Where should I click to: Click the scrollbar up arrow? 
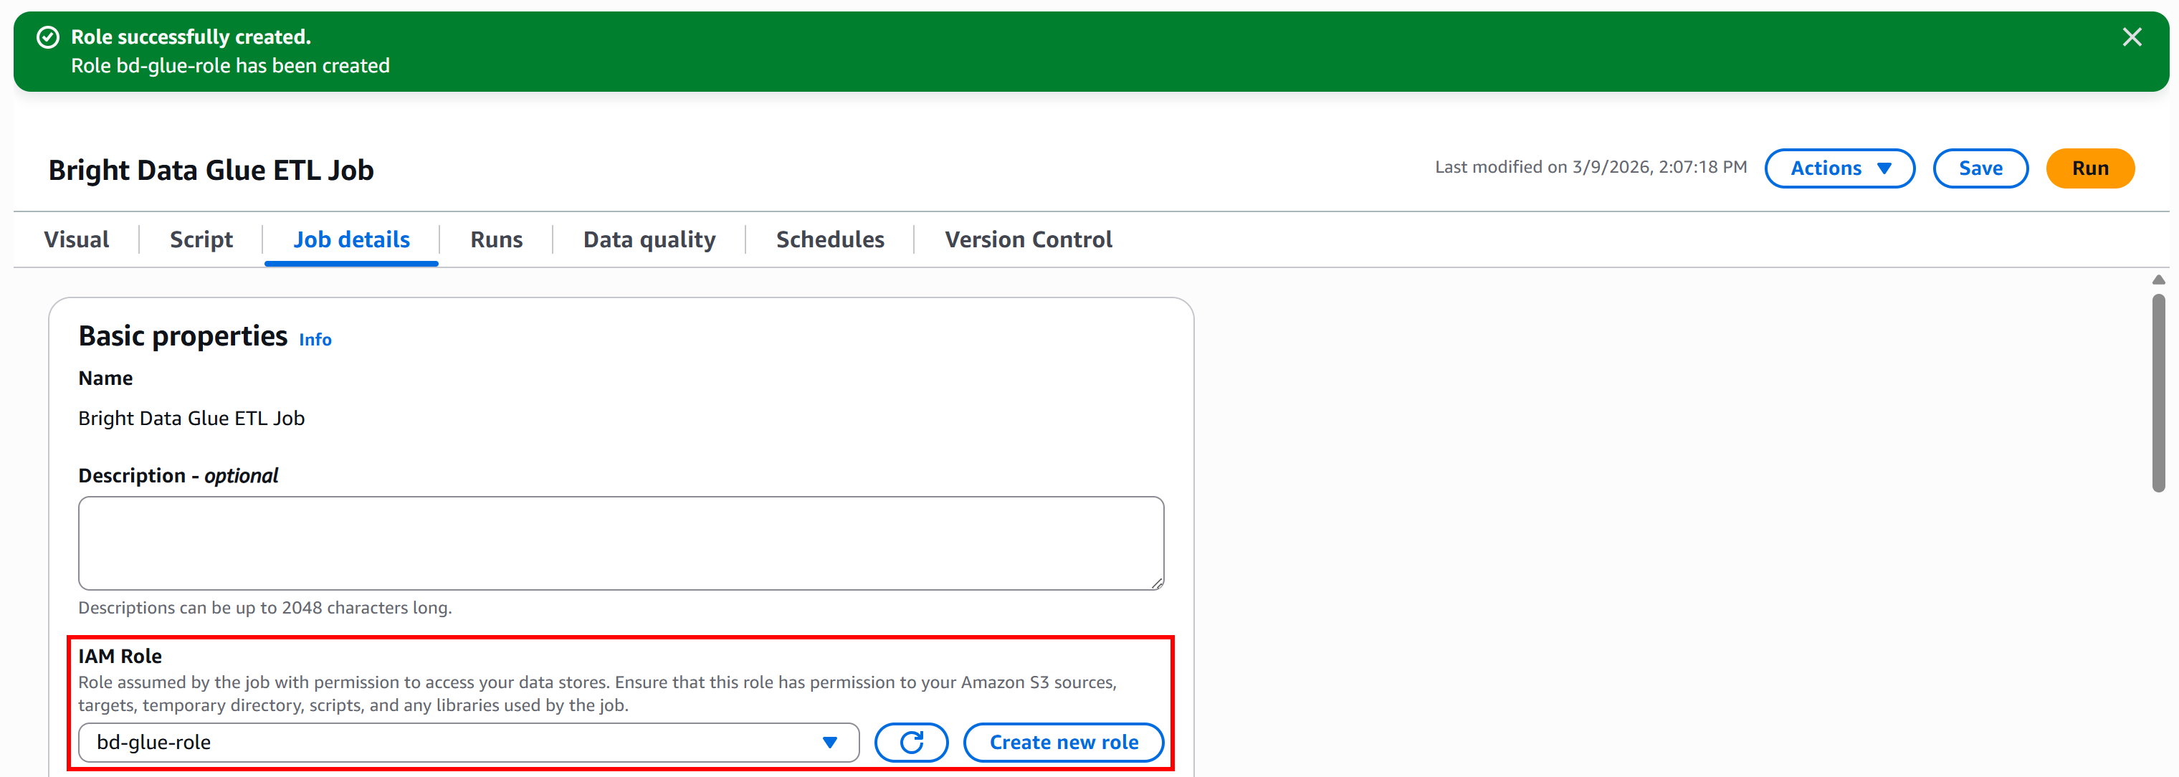point(2157,280)
